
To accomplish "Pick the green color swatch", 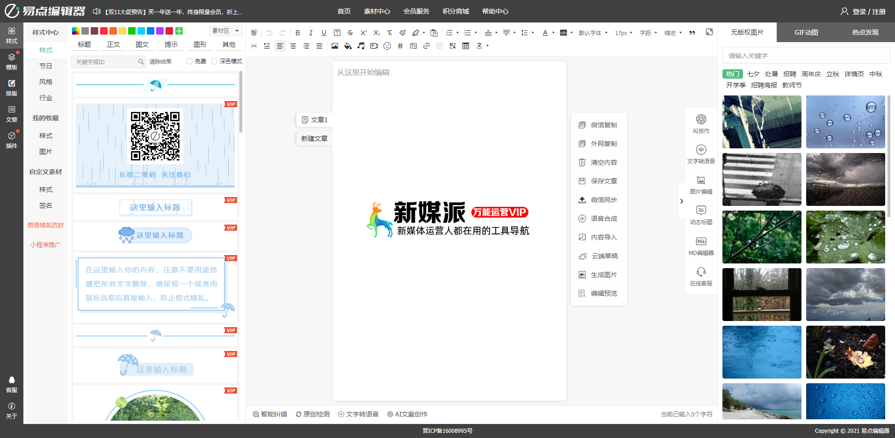I will tap(132, 31).
